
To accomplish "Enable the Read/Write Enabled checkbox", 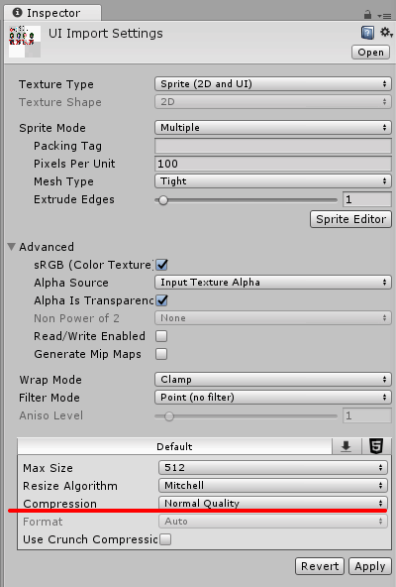I will click(161, 336).
